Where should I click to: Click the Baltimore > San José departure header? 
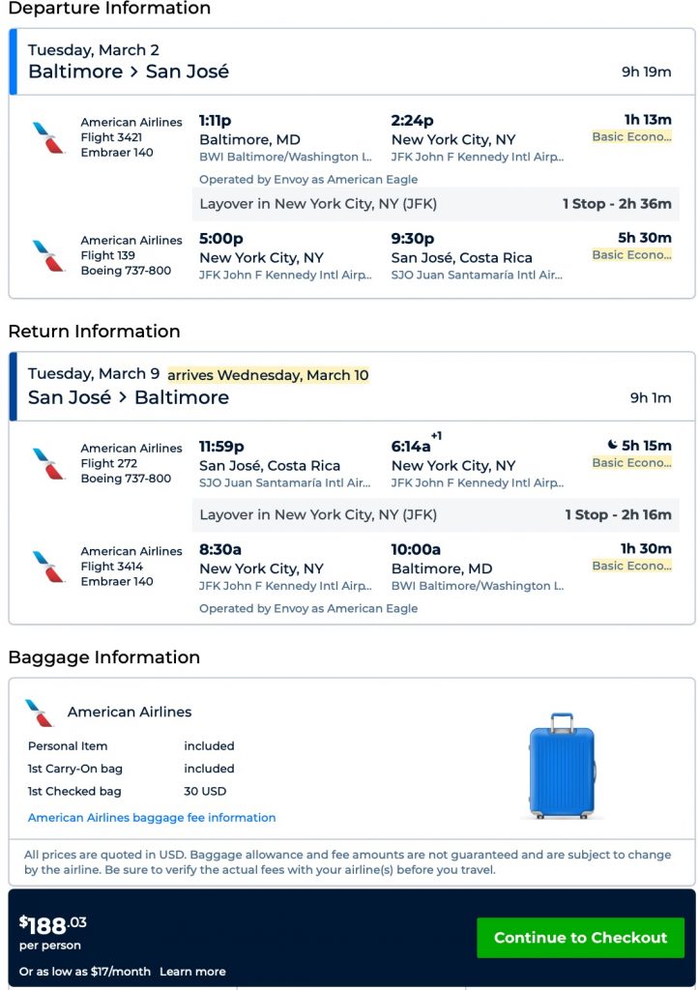129,72
